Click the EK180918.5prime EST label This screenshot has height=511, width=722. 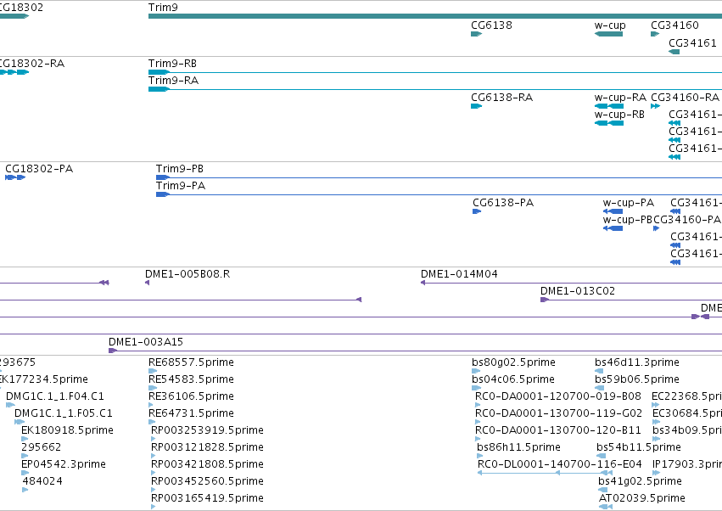[67, 431]
